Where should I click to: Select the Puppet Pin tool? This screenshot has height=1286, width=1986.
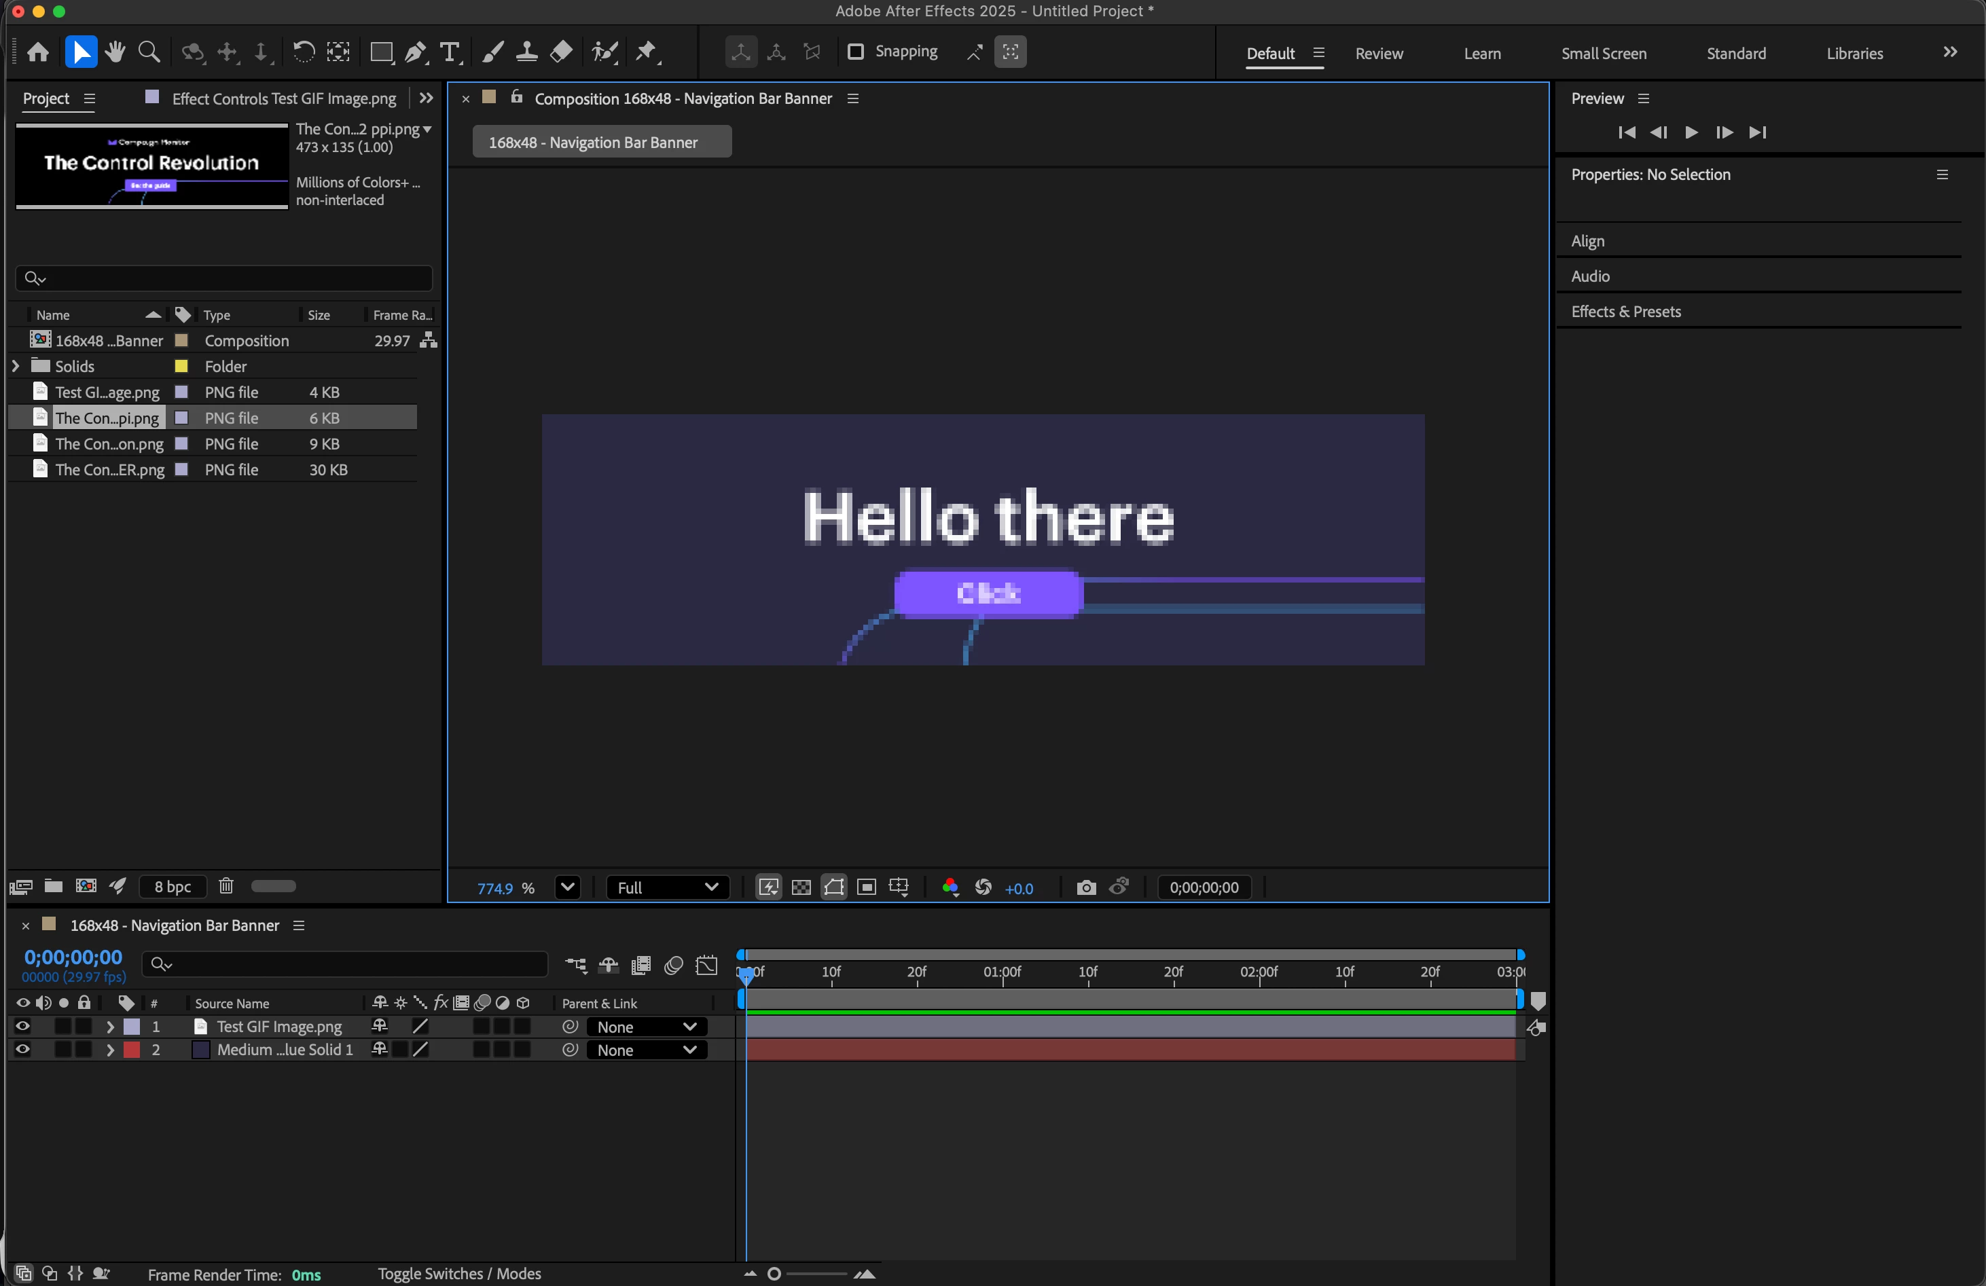pos(647,52)
